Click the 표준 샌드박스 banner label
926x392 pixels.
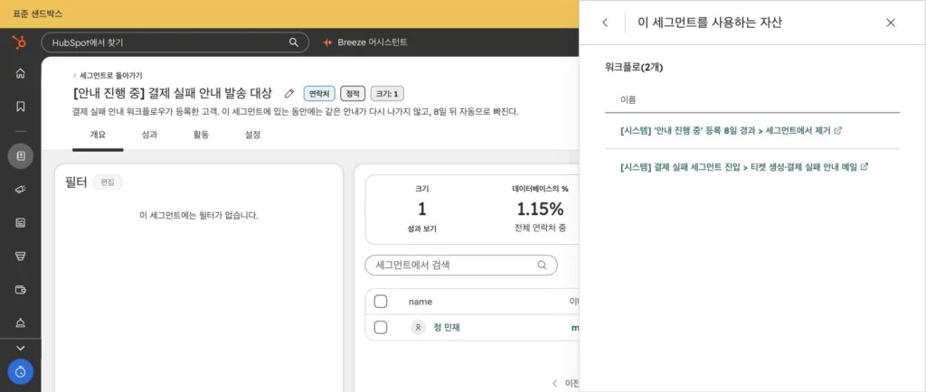[x=37, y=14]
